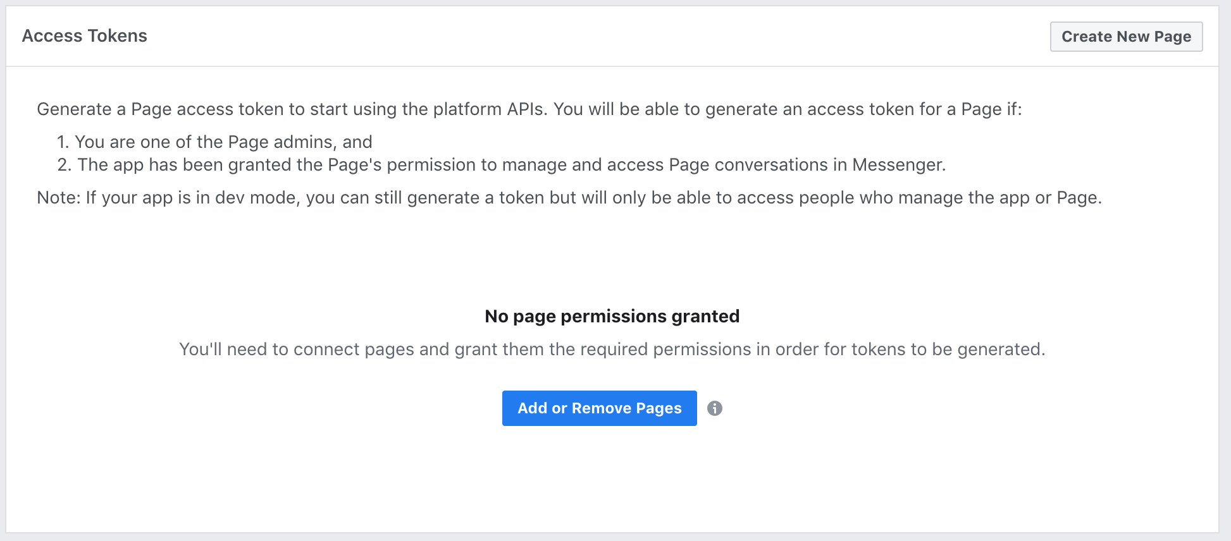Click the word "Messenger" in the second requirement
Viewport: 1231px width, 541px height.
[898, 165]
